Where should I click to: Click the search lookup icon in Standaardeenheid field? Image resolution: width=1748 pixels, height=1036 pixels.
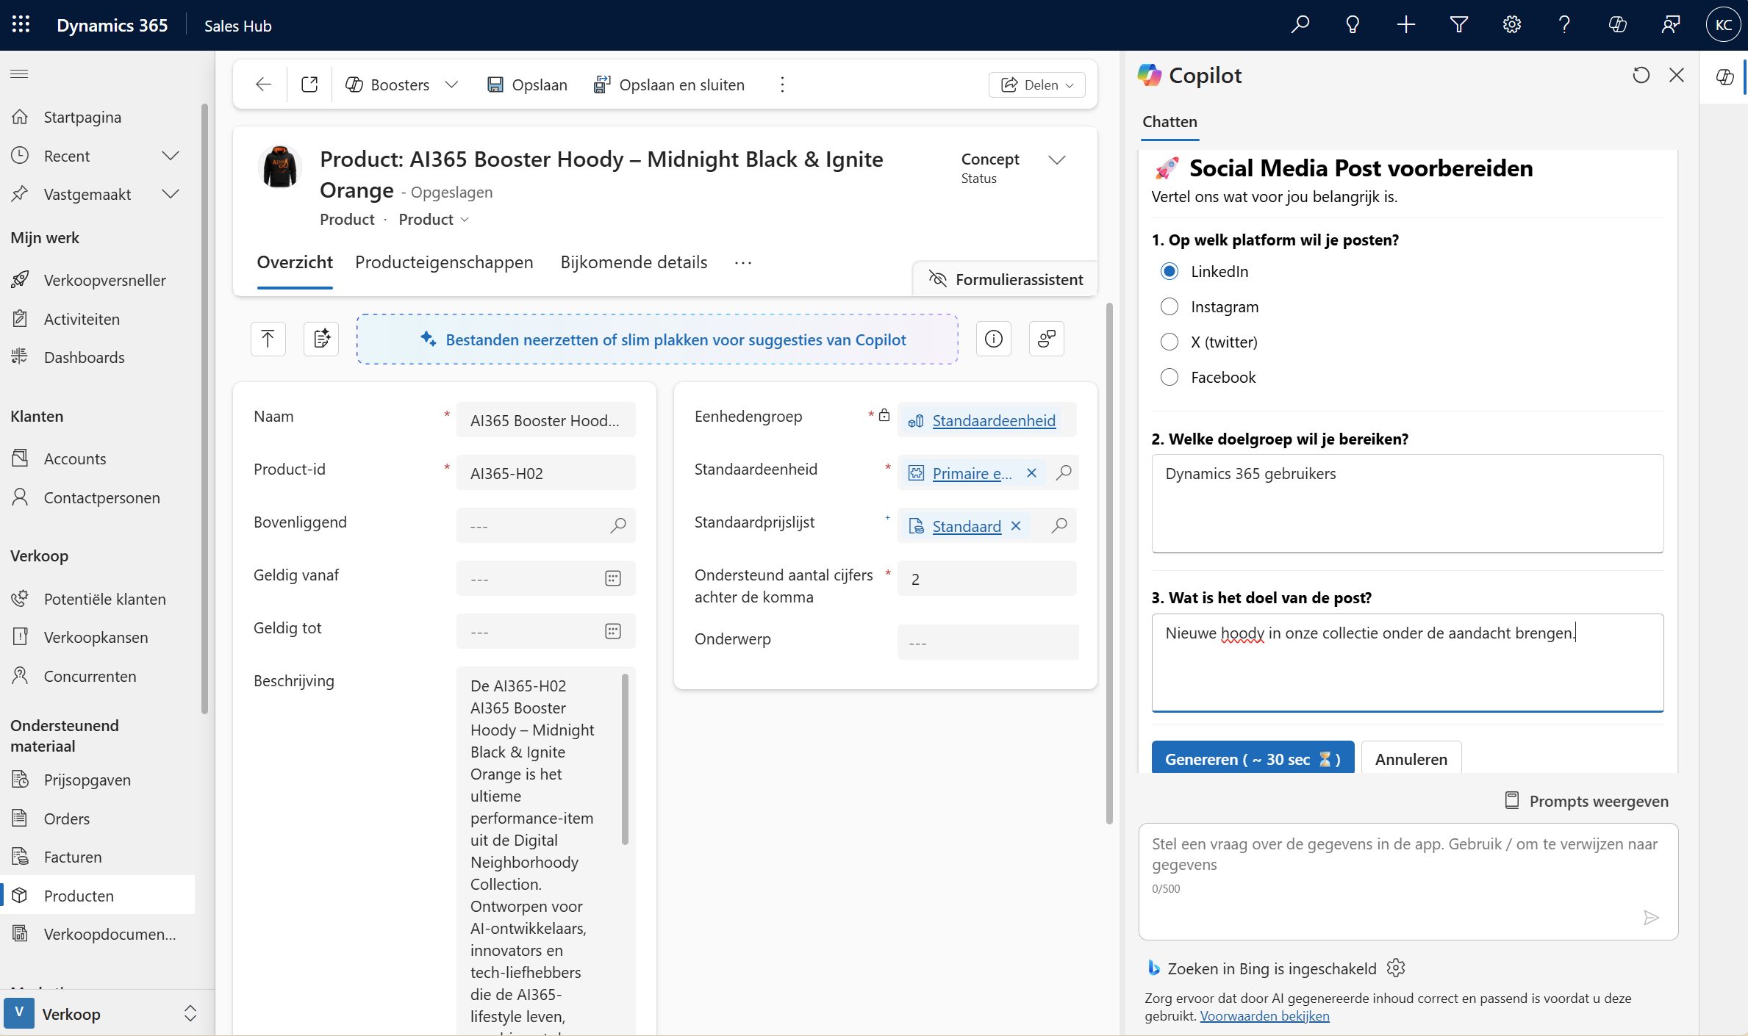1063,473
